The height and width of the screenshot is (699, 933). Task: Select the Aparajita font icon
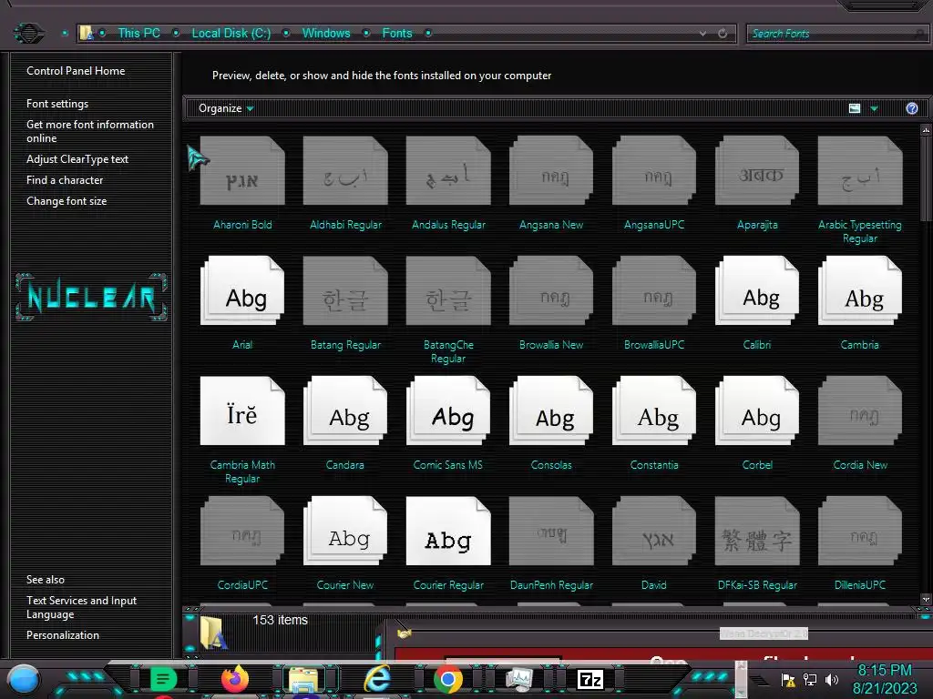coord(757,171)
